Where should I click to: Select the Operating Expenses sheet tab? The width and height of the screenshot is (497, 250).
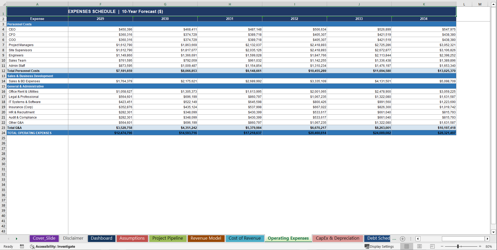tap(288, 238)
